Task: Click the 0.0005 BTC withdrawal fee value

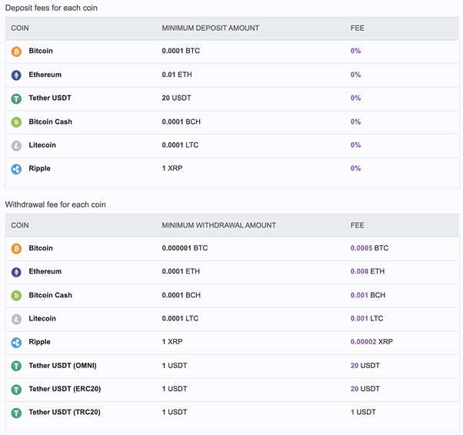Action: (369, 248)
